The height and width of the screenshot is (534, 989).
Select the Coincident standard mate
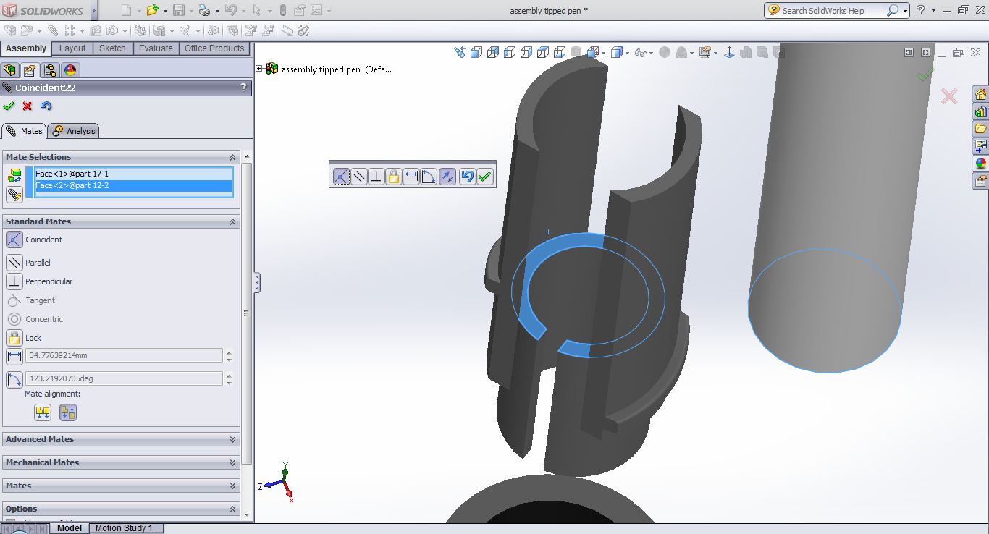point(14,240)
